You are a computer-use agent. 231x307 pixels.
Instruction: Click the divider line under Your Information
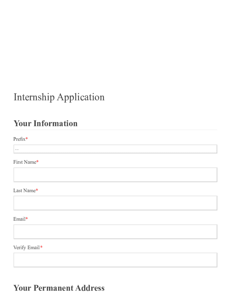pos(115,130)
